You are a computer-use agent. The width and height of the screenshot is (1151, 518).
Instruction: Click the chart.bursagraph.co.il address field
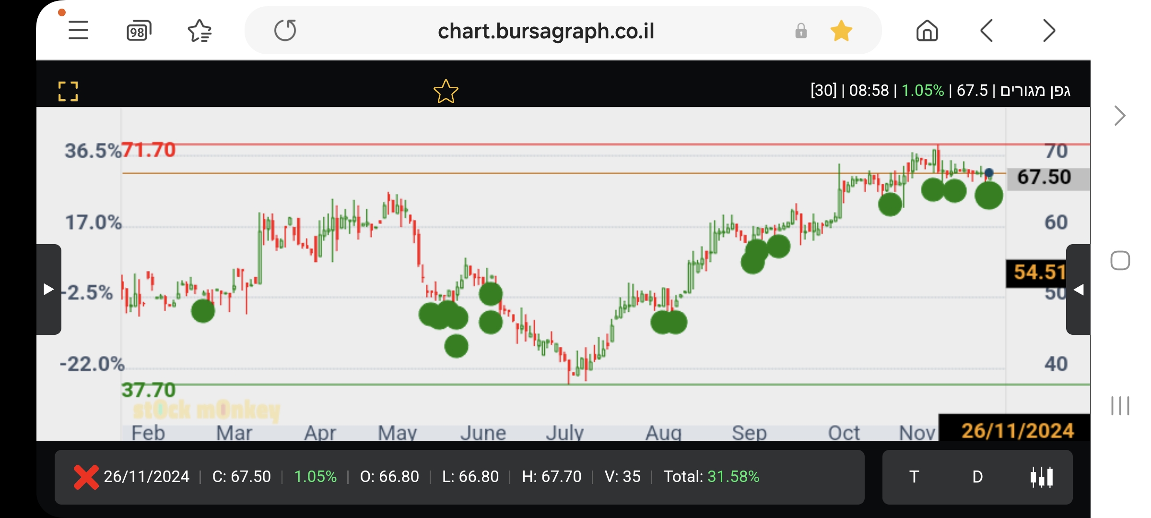click(x=546, y=31)
